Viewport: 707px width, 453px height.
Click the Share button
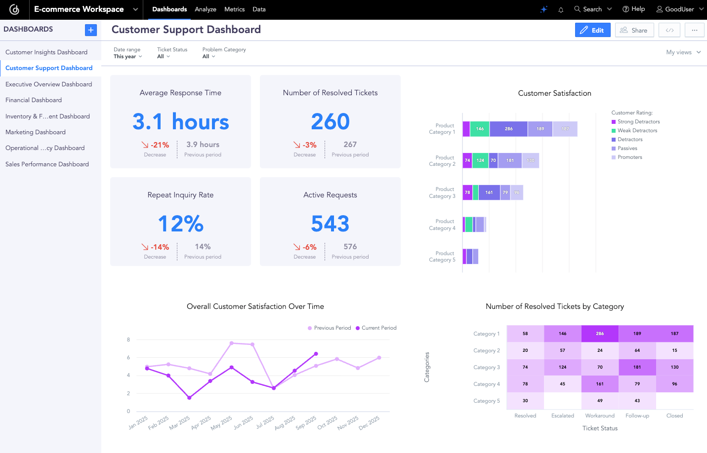coord(634,30)
